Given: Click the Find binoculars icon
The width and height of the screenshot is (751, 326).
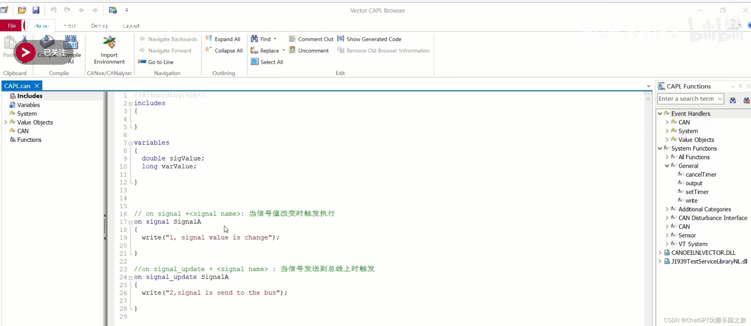Looking at the screenshot, I should 254,39.
